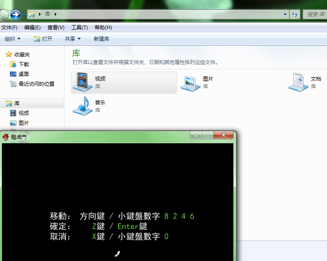Minimize the 龍虎門 game window
The image size is (327, 261).
[x=196, y=135]
